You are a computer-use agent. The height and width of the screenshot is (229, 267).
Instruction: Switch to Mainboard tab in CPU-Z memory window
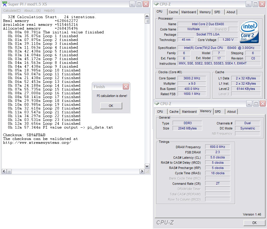189,112
